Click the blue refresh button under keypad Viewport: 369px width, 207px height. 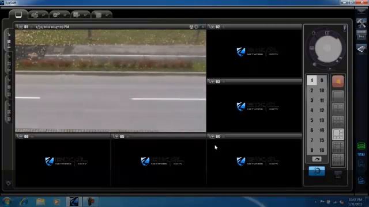pos(317,171)
